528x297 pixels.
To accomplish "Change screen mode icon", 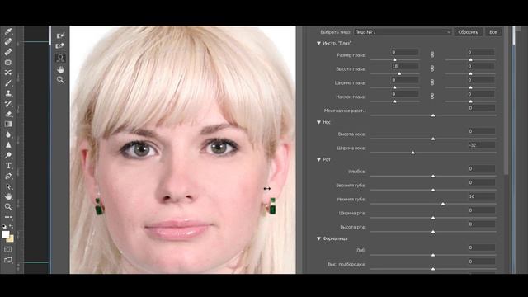I will [8, 260].
